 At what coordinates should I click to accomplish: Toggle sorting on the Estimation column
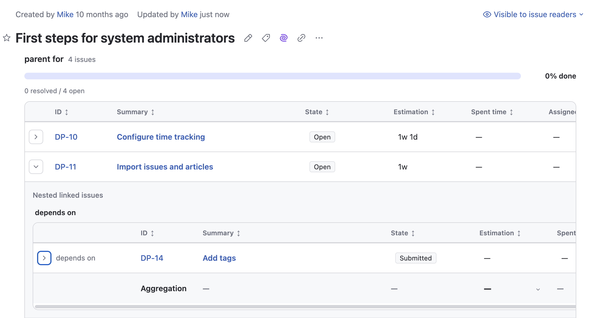pos(433,112)
